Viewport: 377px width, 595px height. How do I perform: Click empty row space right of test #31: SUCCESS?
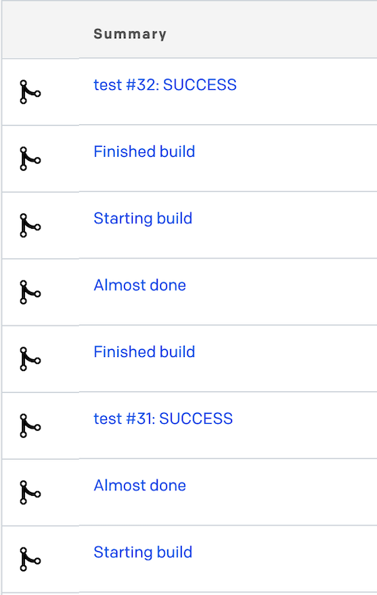(x=305, y=426)
